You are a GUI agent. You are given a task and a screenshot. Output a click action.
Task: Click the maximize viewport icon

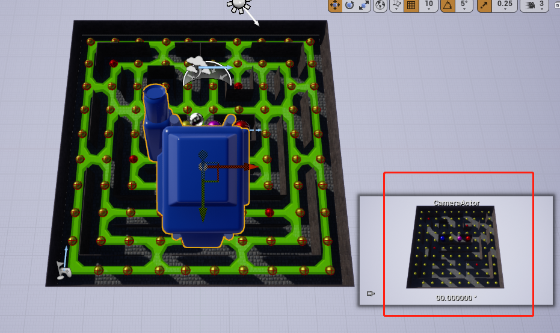[x=557, y=4]
